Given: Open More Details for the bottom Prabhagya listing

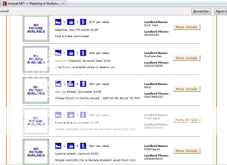Looking at the screenshot, I should click(187, 151).
